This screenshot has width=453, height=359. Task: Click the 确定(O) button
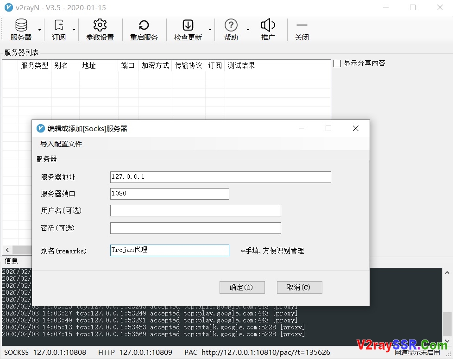click(242, 287)
